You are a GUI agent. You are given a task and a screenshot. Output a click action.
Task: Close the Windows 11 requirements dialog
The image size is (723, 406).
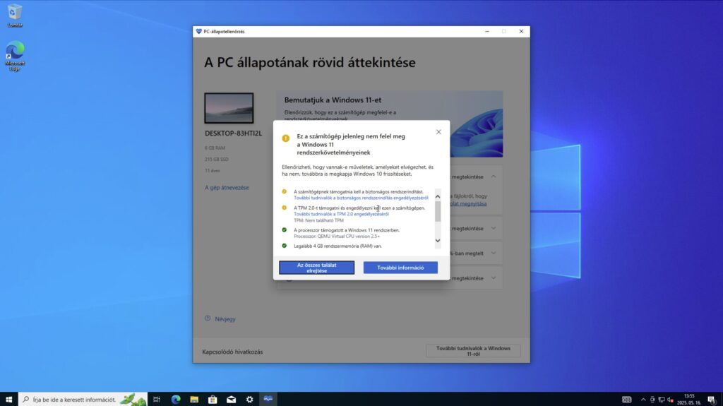tap(438, 132)
